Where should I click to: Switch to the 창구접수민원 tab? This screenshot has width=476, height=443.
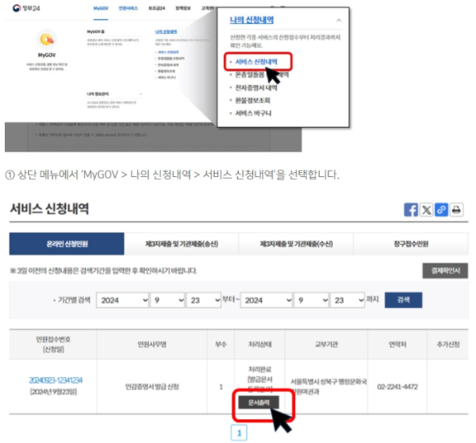coord(411,244)
